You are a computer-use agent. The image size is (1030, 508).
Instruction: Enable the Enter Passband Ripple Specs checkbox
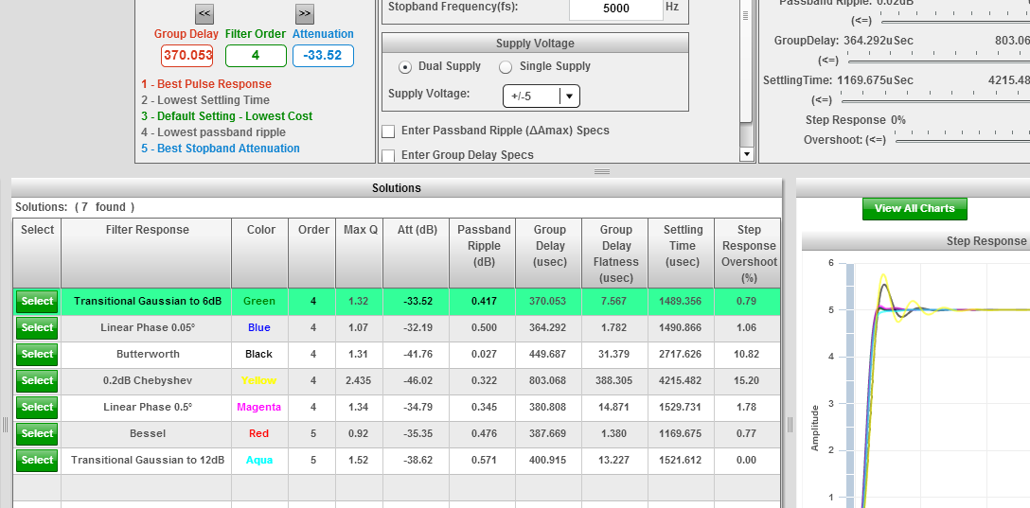pos(388,131)
